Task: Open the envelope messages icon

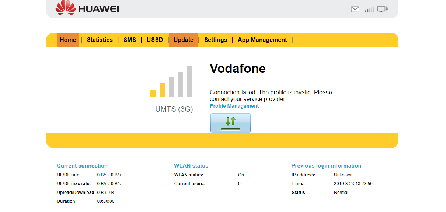Action: coord(355,10)
